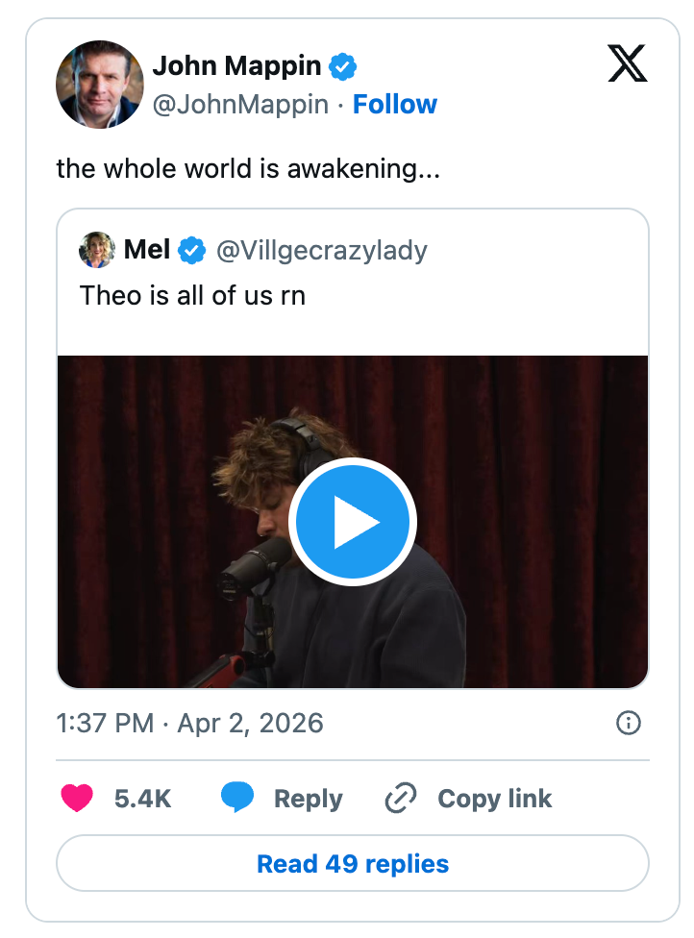
Task: Click the 5.4K likes count
Action: point(142,799)
